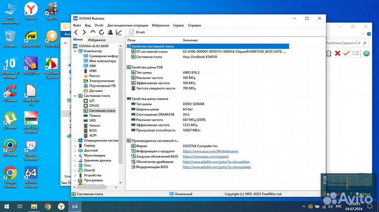This screenshot has height=212, width=379.
Task: Launch µTorrent desktop shortcut
Action: coord(10,121)
